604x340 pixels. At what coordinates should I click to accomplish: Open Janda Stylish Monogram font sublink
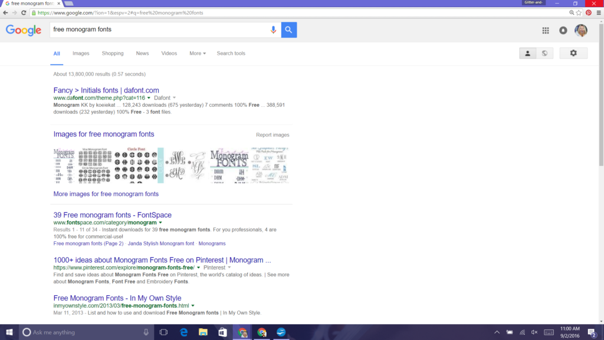[161, 244]
